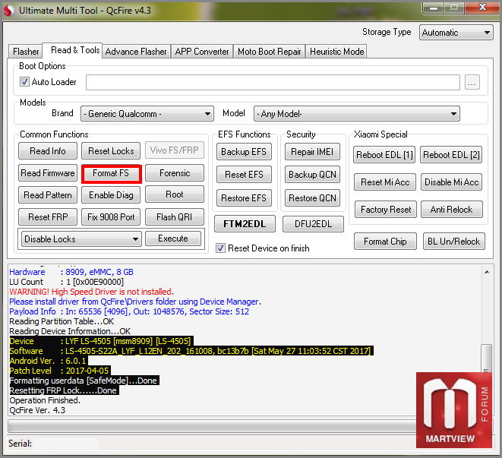Click the Please install driver log line
The height and width of the screenshot is (458, 502).
(135, 302)
